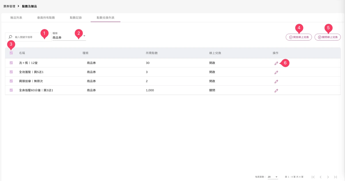Click the 開放線上兌換 button
The height and width of the screenshot is (181, 345).
coord(299,37)
